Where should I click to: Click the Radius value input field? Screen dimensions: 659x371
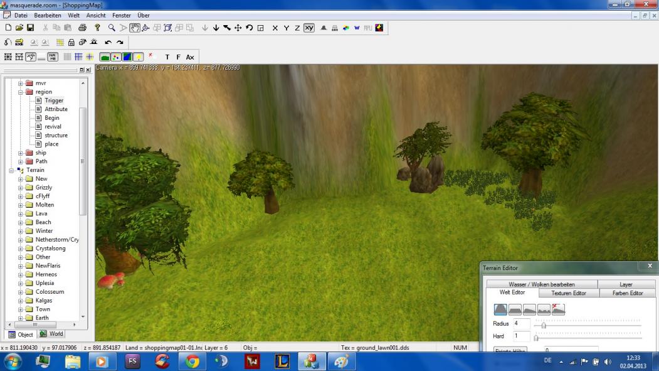tap(521, 324)
